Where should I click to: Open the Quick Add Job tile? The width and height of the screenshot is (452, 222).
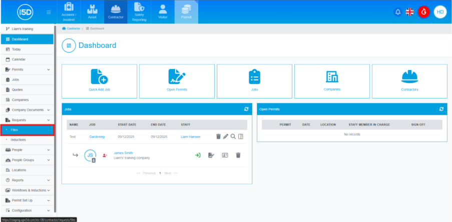pyautogui.click(x=99, y=80)
